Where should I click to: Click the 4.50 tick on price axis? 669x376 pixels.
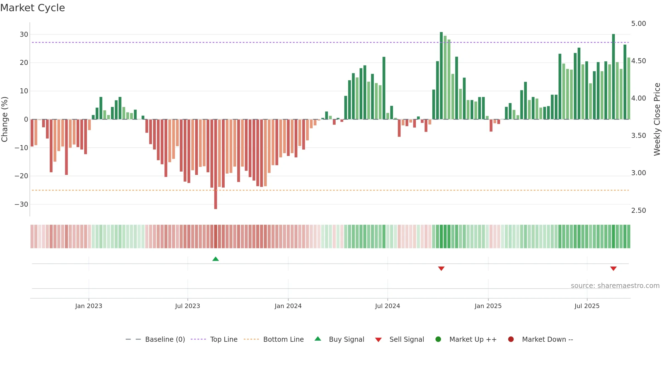coord(639,61)
